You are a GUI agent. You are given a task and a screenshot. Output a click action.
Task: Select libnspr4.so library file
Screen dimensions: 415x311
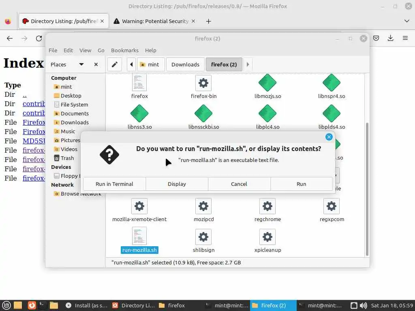coord(332,83)
